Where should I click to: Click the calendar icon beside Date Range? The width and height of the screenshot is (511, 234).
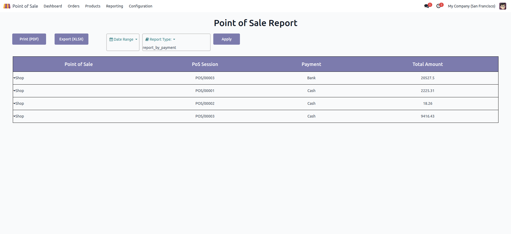pos(111,39)
